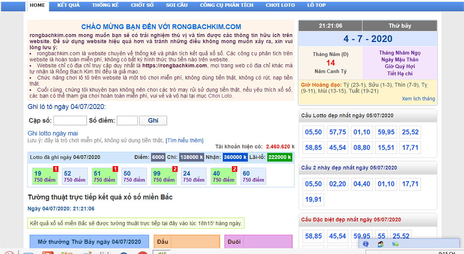The image size is (464, 254).
Task: Go to the HOME tab
Action: pos(38,5)
